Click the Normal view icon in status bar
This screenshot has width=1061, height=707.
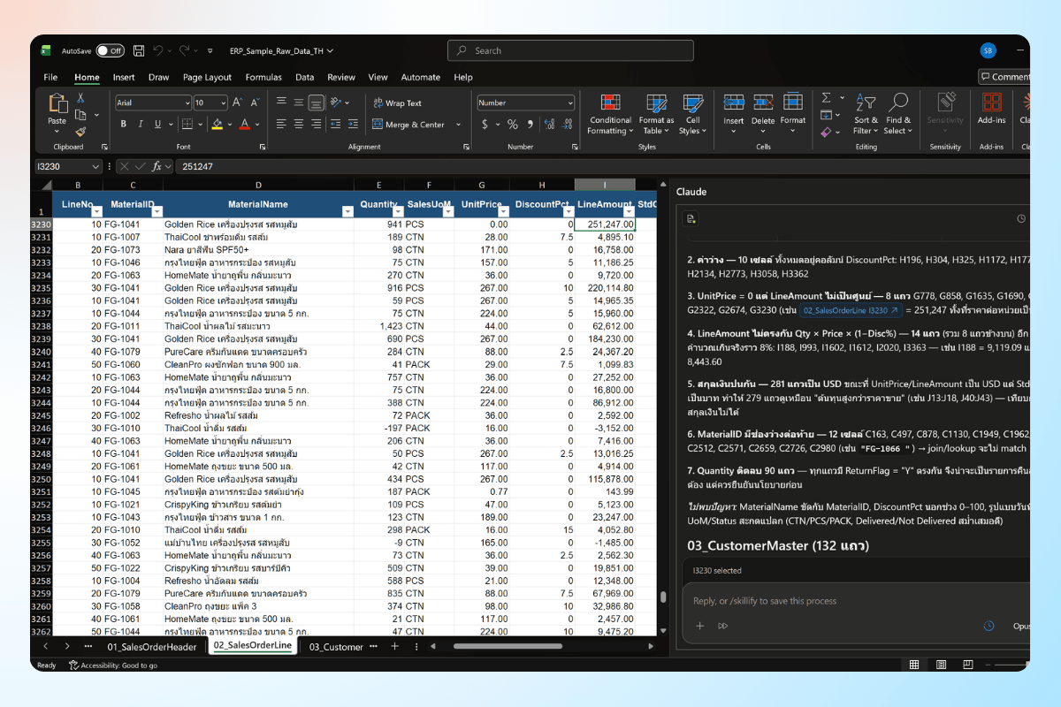(x=915, y=665)
